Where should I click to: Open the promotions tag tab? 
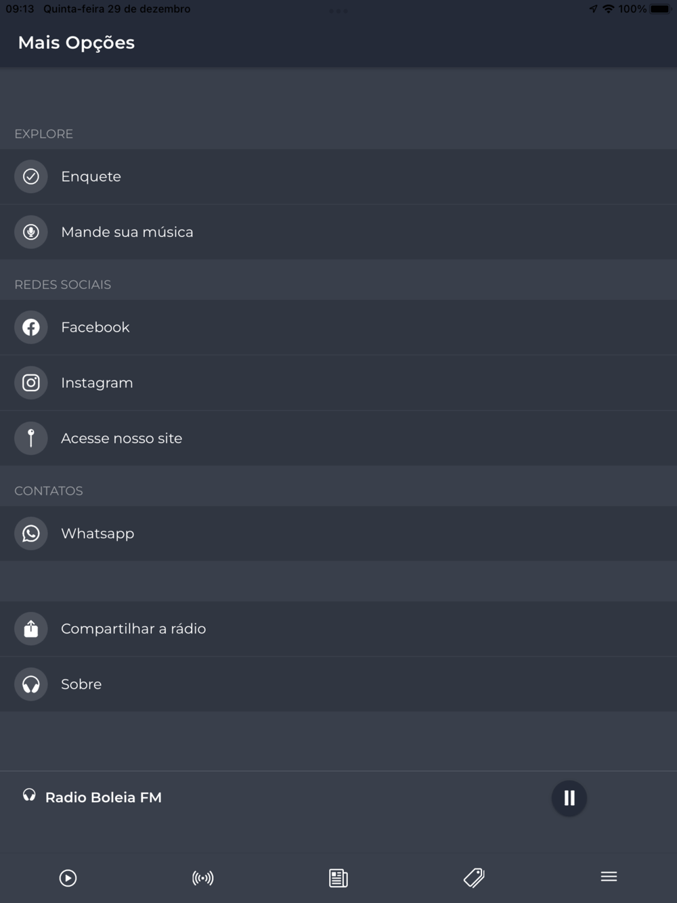[x=474, y=878]
